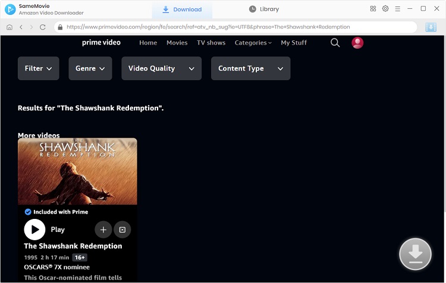Image resolution: width=446 pixels, height=283 pixels.
Task: Click The Shawshank Redemption title link
Action: click(x=73, y=246)
